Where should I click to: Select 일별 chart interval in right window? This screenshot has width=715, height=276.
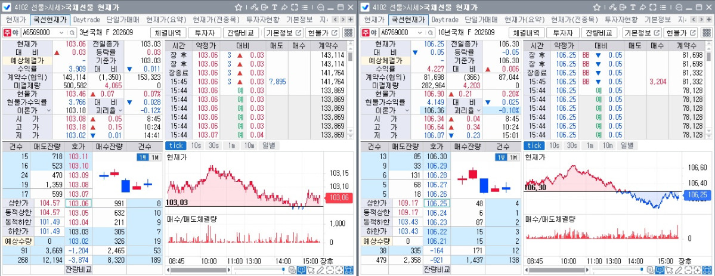click(627, 145)
